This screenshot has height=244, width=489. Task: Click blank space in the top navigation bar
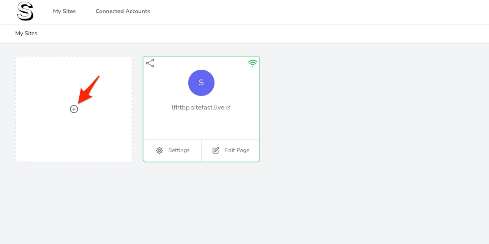pyautogui.click(x=312, y=12)
